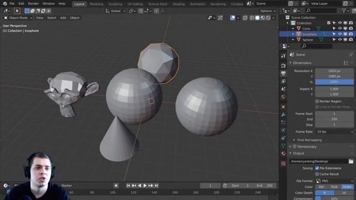The height and width of the screenshot is (200, 356).
Task: Open the World properties tab
Action: coord(283,97)
